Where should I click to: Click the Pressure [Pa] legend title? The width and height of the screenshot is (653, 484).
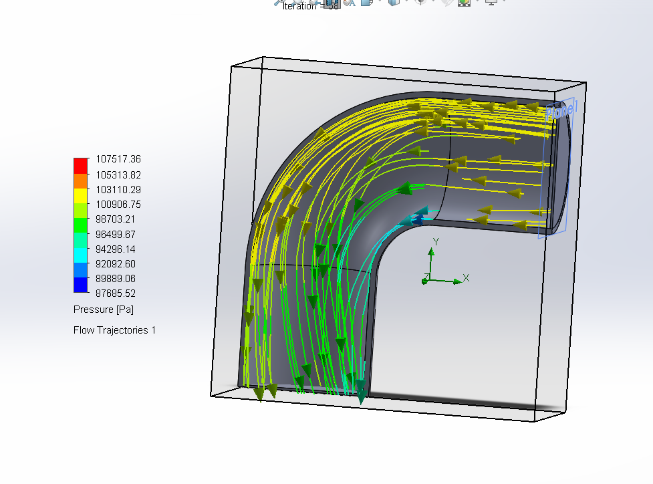pos(103,309)
